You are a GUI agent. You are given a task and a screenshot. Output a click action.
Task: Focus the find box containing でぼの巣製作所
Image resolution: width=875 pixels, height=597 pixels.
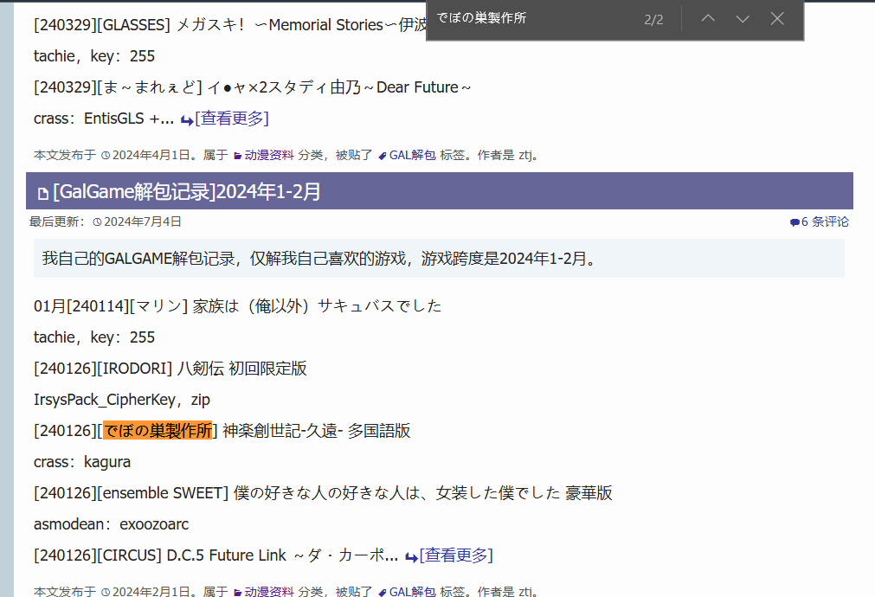pos(532,19)
